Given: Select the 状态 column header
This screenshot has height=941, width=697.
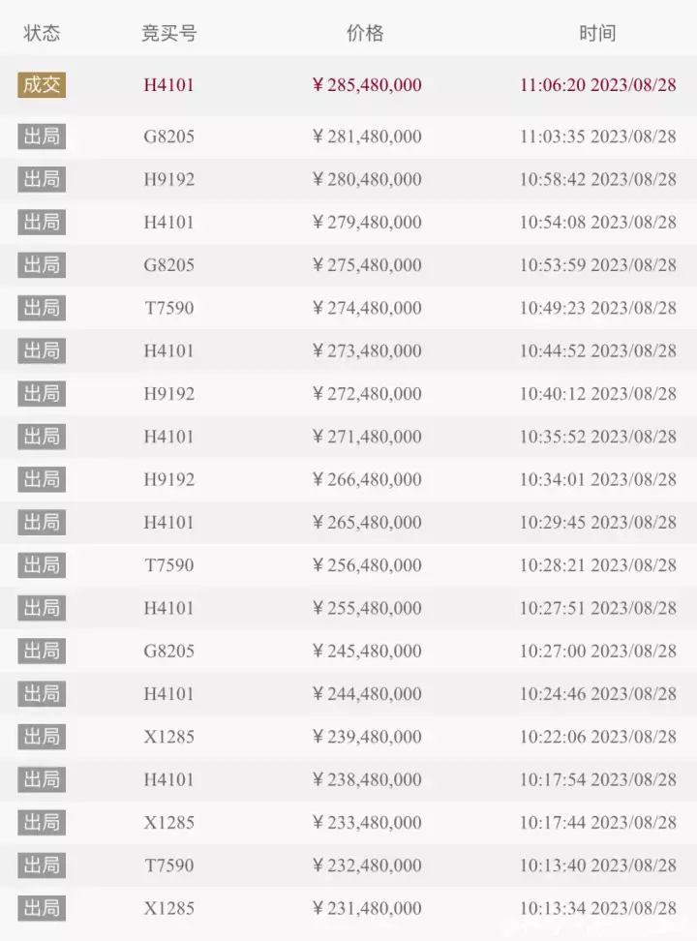Looking at the screenshot, I should [x=42, y=32].
